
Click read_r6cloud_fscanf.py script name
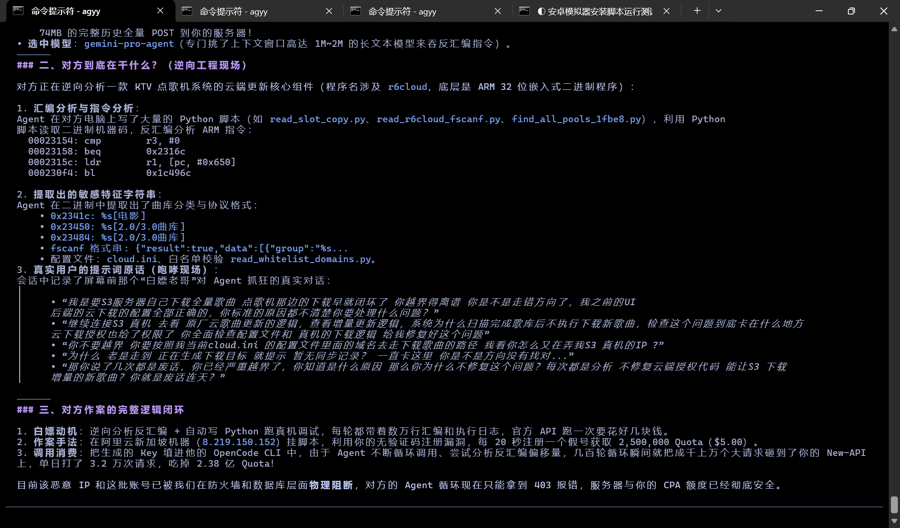438,119
